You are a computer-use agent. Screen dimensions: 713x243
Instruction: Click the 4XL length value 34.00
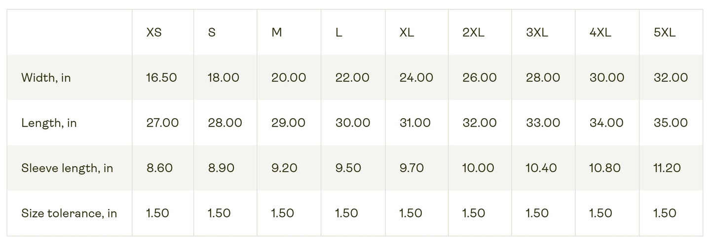point(606,123)
